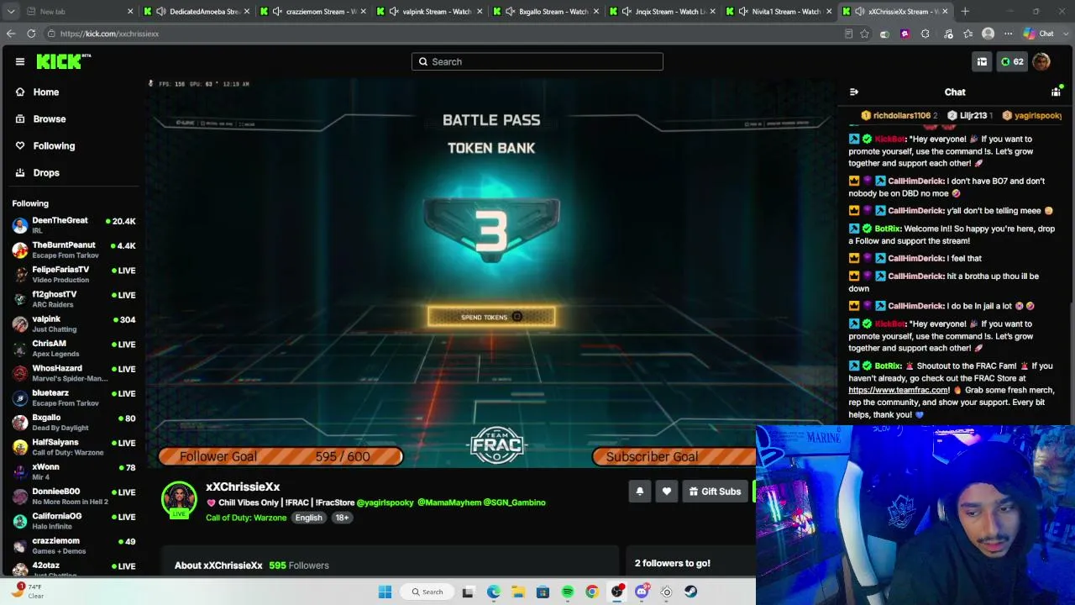
Task: Open DeenTheGreat's channel in Following list
Action: pos(74,225)
